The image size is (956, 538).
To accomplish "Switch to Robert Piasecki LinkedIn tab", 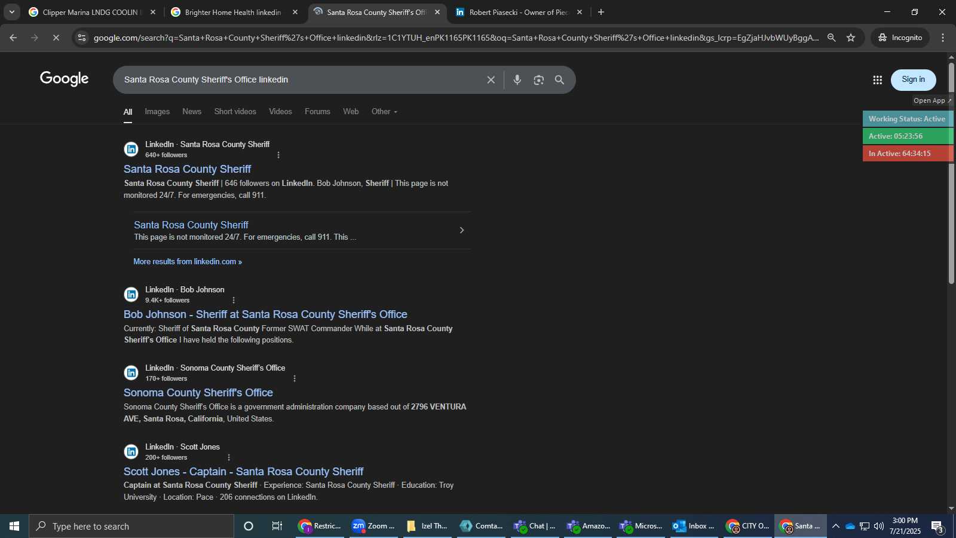I will [x=518, y=12].
